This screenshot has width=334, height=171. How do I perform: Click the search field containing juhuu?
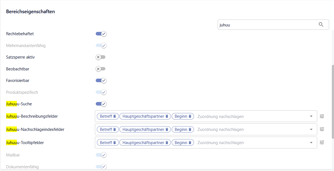(x=267, y=25)
